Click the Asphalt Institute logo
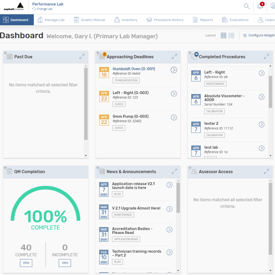275x275 pixels. click(x=13, y=6)
